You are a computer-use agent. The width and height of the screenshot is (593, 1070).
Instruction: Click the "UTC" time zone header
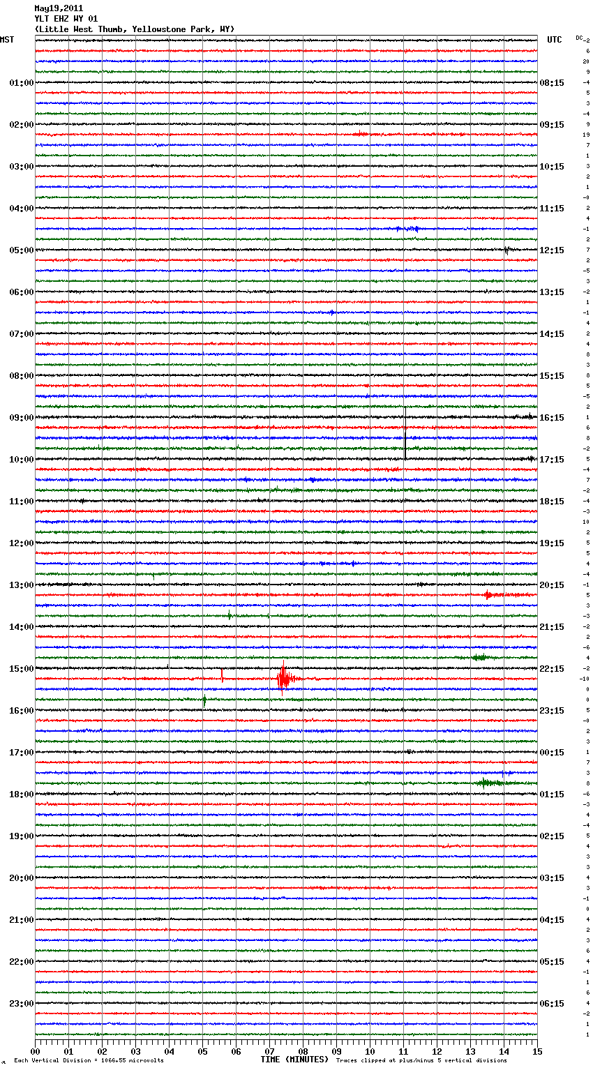555,40
